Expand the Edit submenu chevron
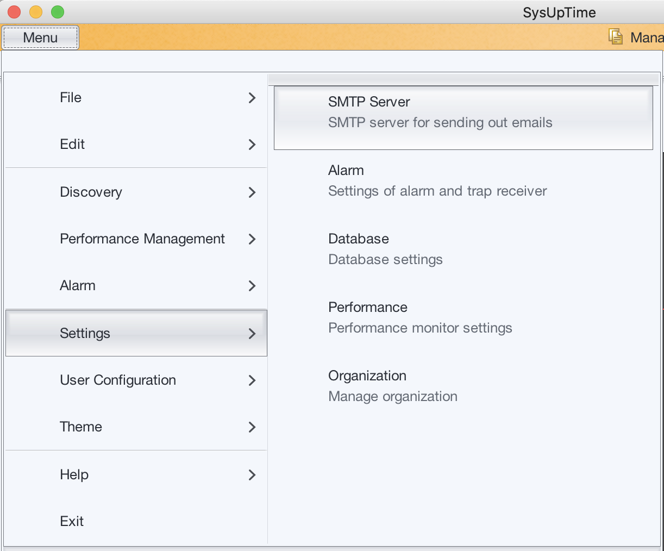This screenshot has width=664, height=551. click(x=252, y=145)
